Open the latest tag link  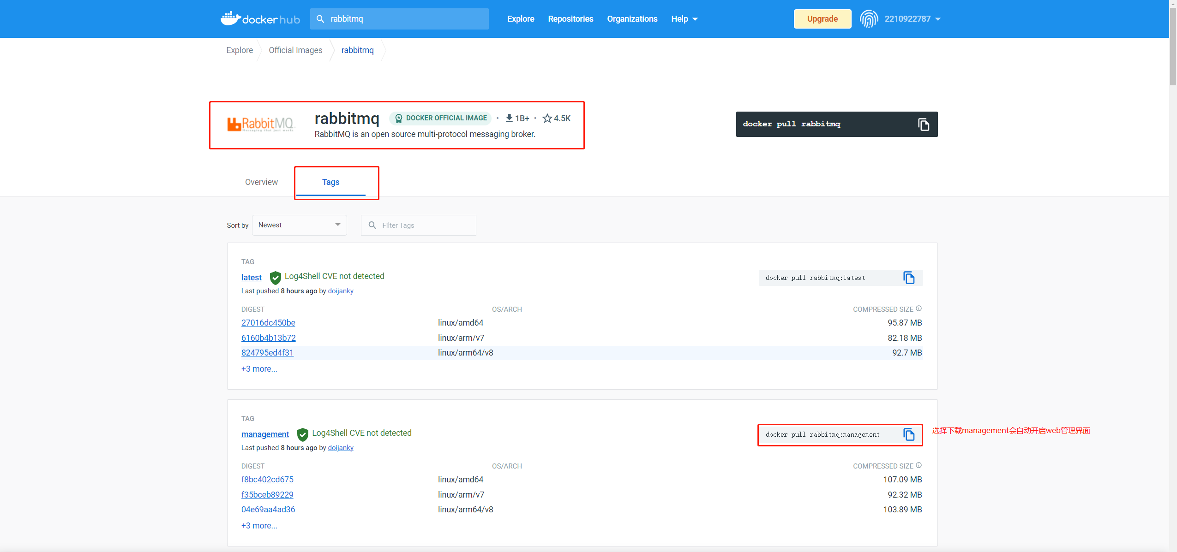251,278
